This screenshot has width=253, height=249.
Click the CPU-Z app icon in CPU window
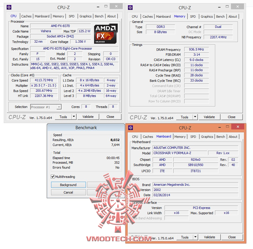[x=9, y=8]
